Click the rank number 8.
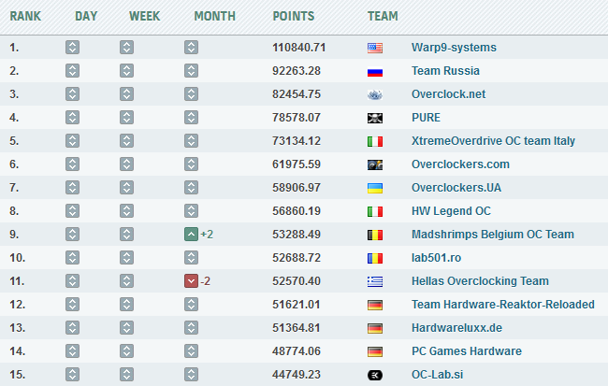 click(14, 211)
